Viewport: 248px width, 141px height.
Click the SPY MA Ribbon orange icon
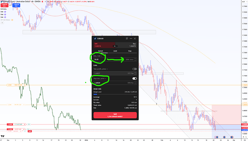point(12,20)
